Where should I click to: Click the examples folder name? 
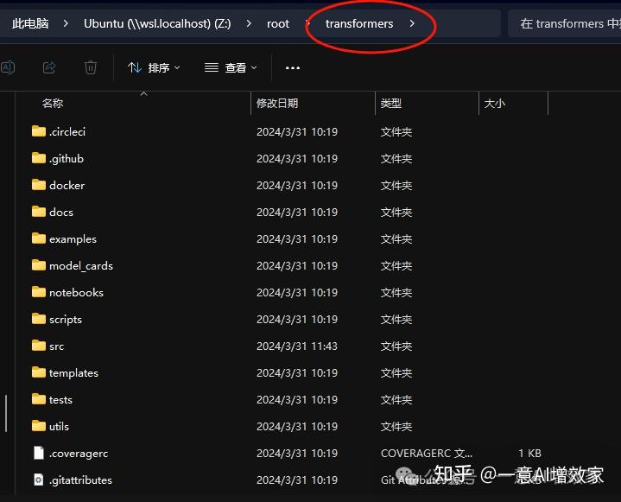(73, 239)
